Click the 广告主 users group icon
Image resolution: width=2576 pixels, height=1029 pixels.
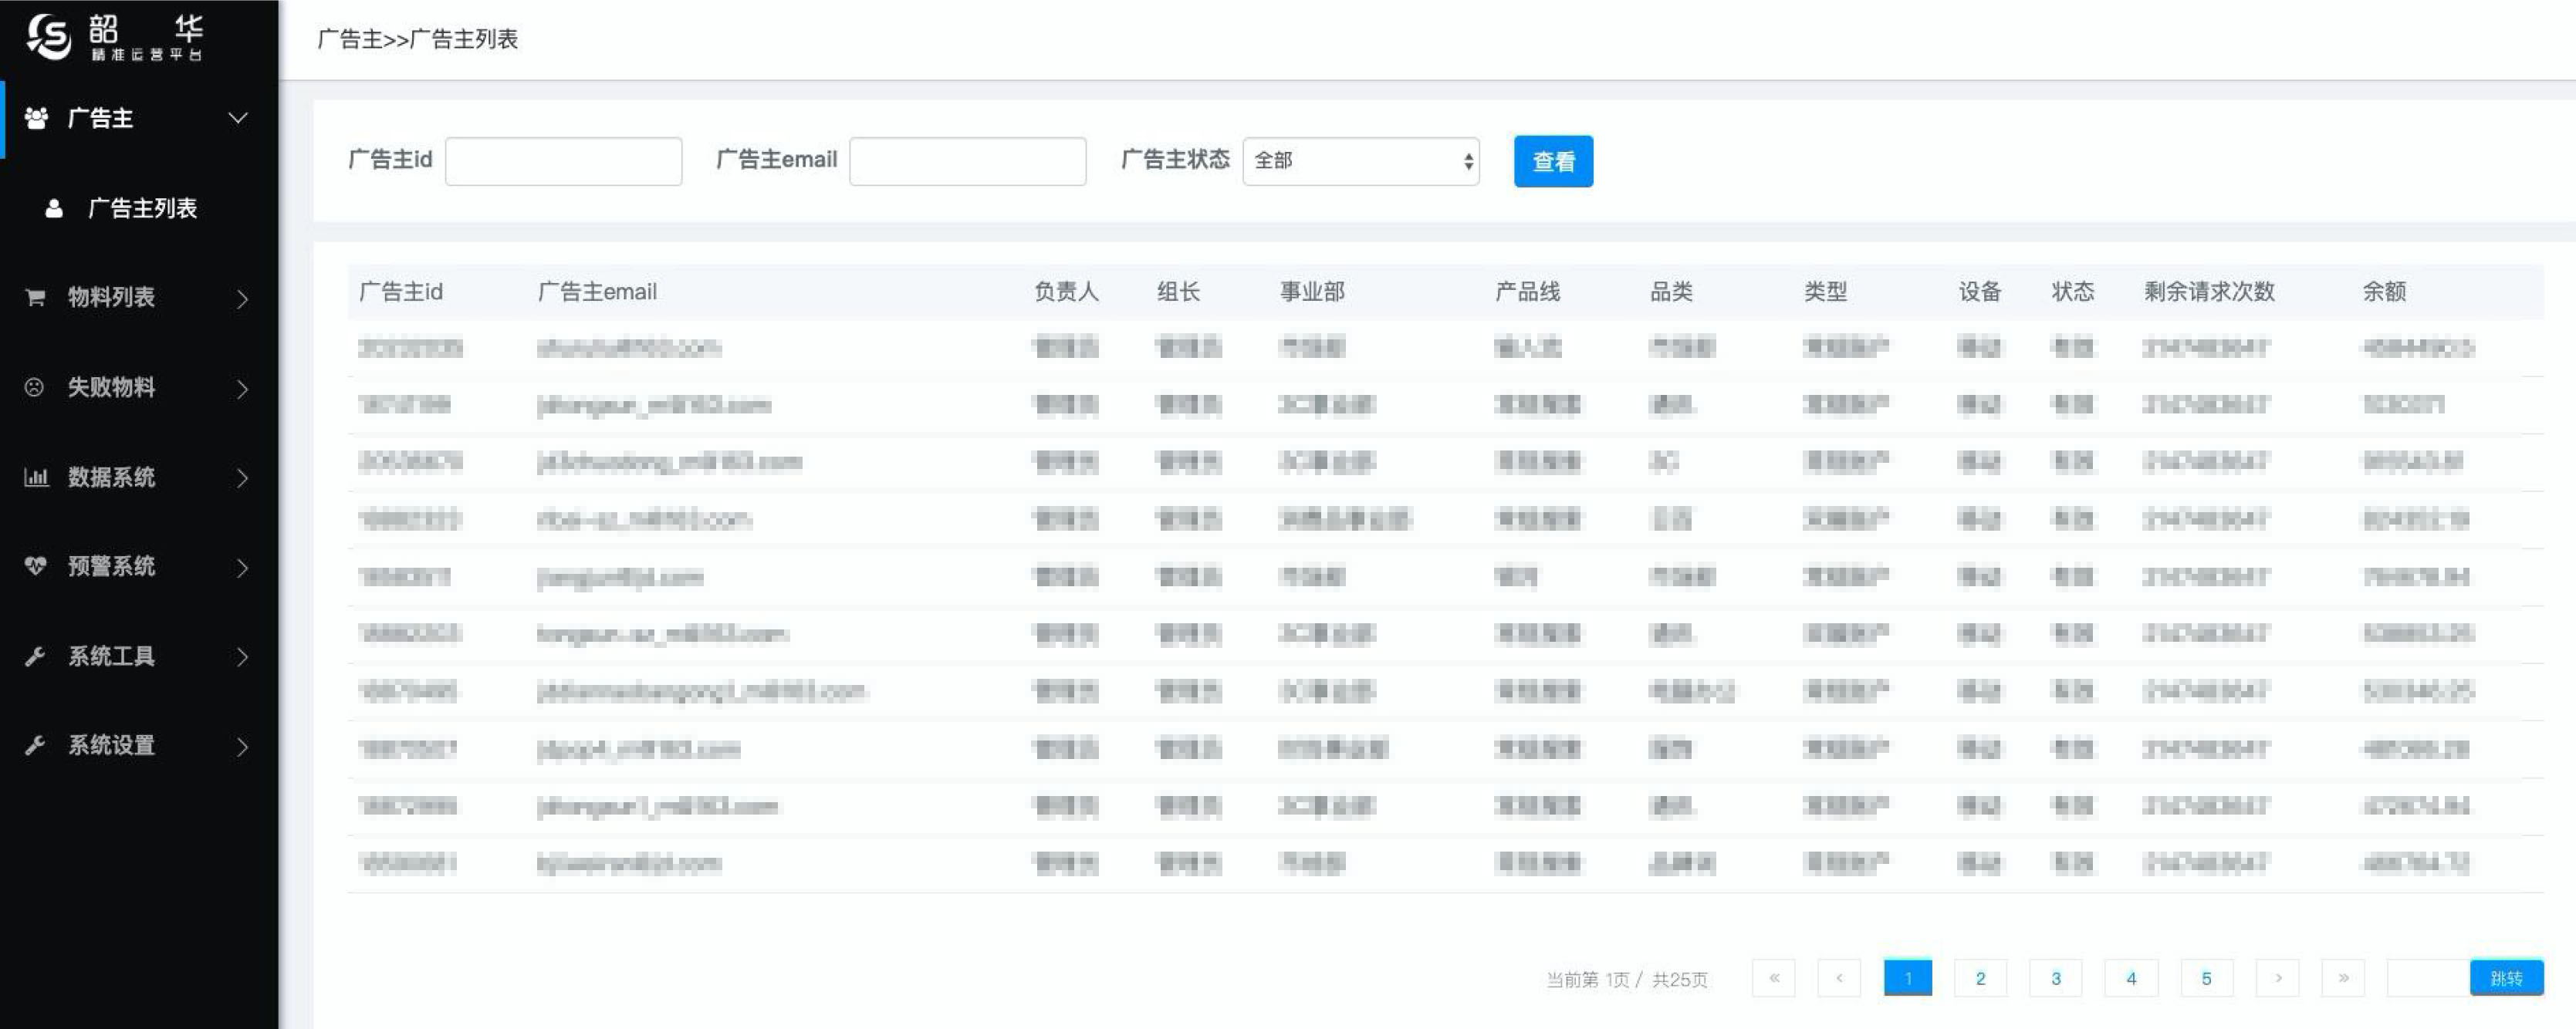pos(36,118)
